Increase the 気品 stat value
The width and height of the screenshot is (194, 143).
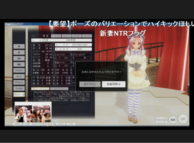50,80
